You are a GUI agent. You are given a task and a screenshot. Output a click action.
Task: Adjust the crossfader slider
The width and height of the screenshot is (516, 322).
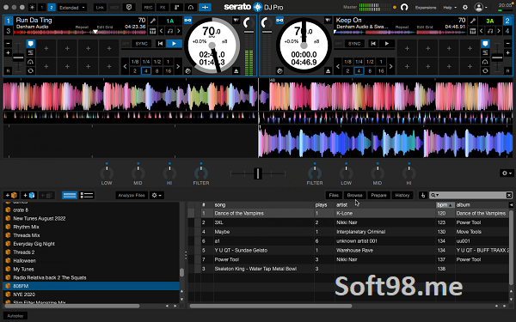[x=258, y=173]
